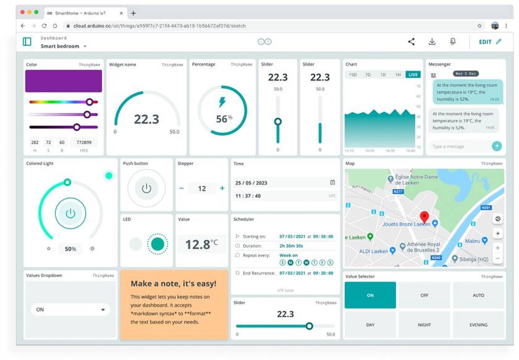Viewport: 519px width, 360px height.
Task: Click the share dashboard icon
Action: (411, 42)
